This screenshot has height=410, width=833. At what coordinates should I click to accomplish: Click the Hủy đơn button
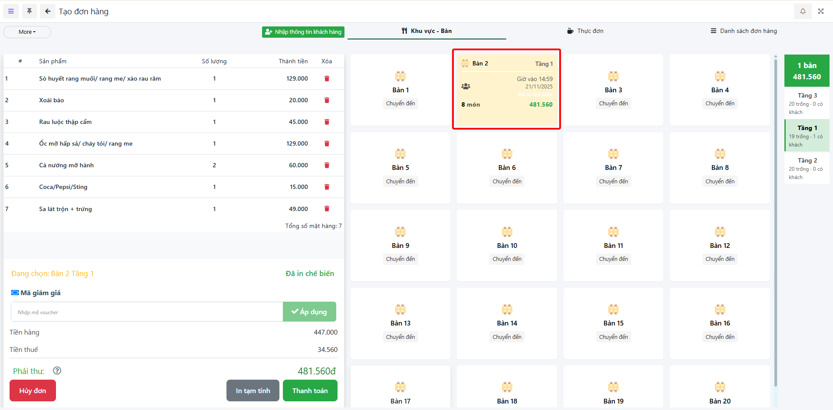(33, 390)
